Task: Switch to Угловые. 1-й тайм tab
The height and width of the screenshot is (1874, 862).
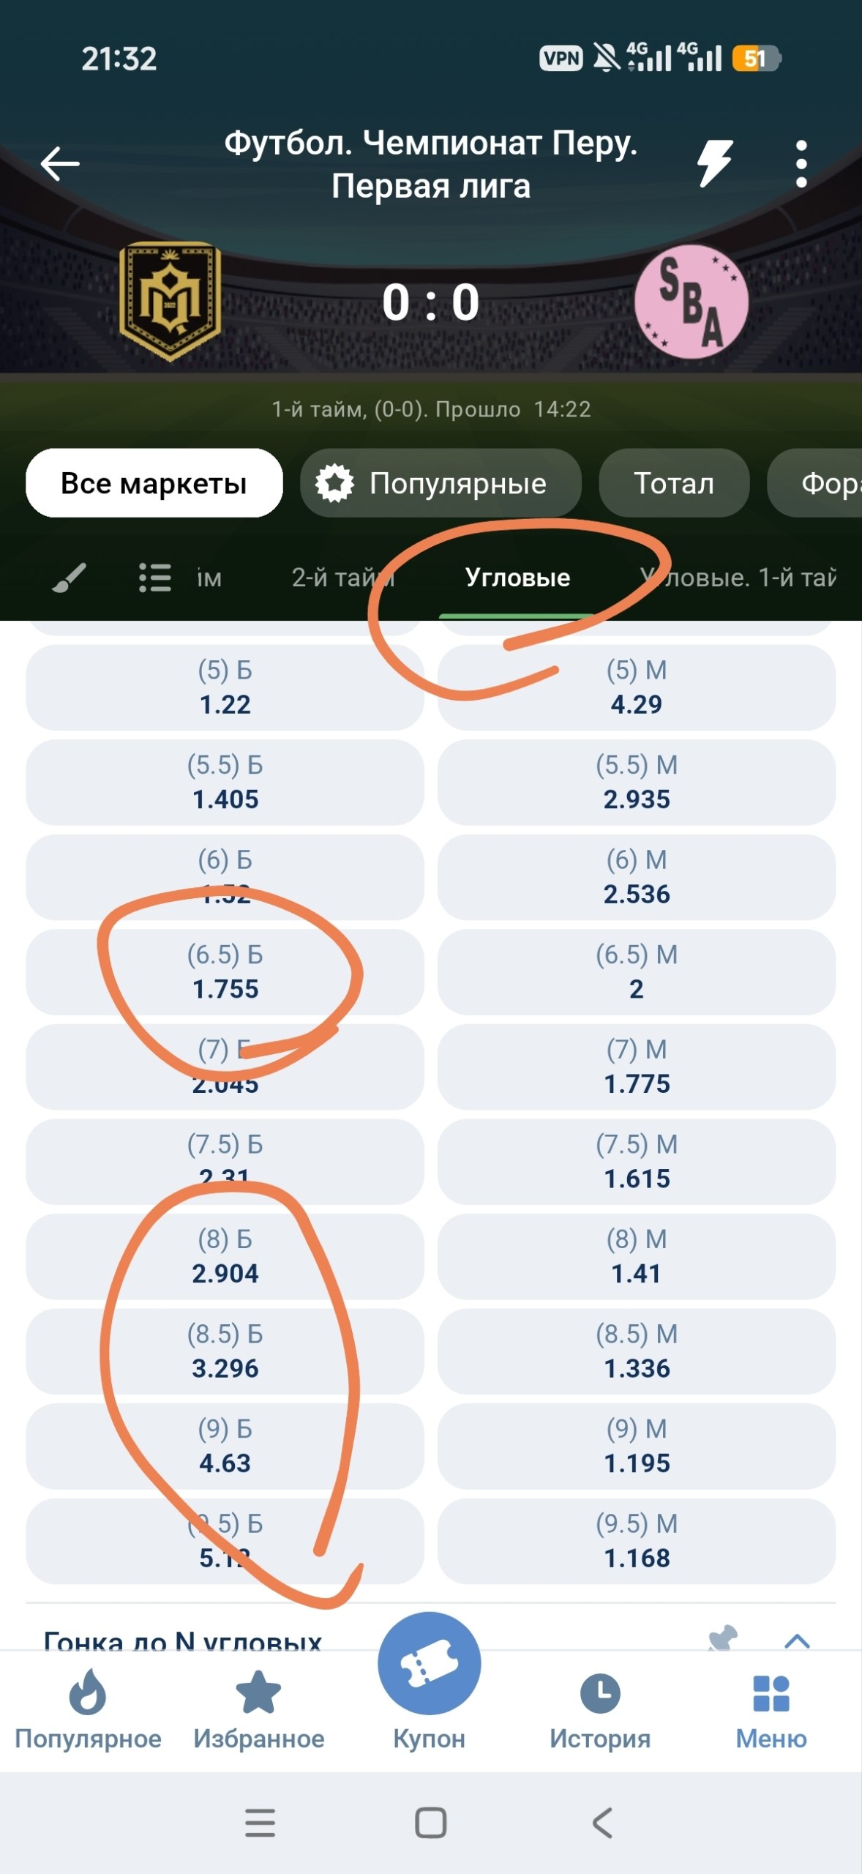Action: [x=739, y=578]
